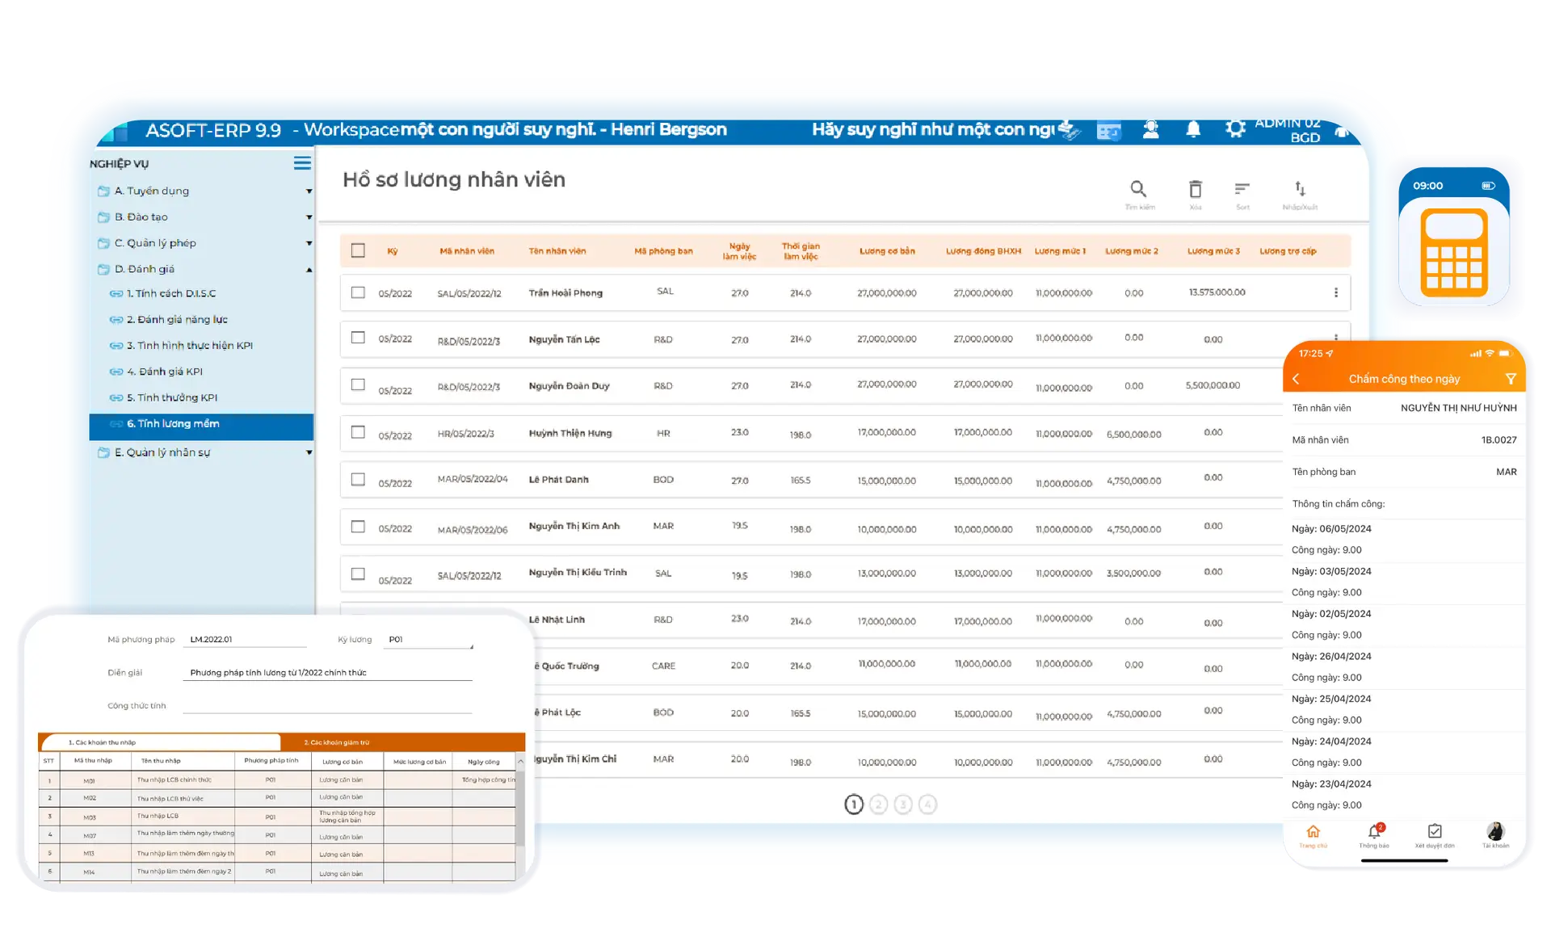Viewport: 1551px width, 937px height.
Task: Collapse the D. Đánh giá section arrow
Action: [x=309, y=270]
